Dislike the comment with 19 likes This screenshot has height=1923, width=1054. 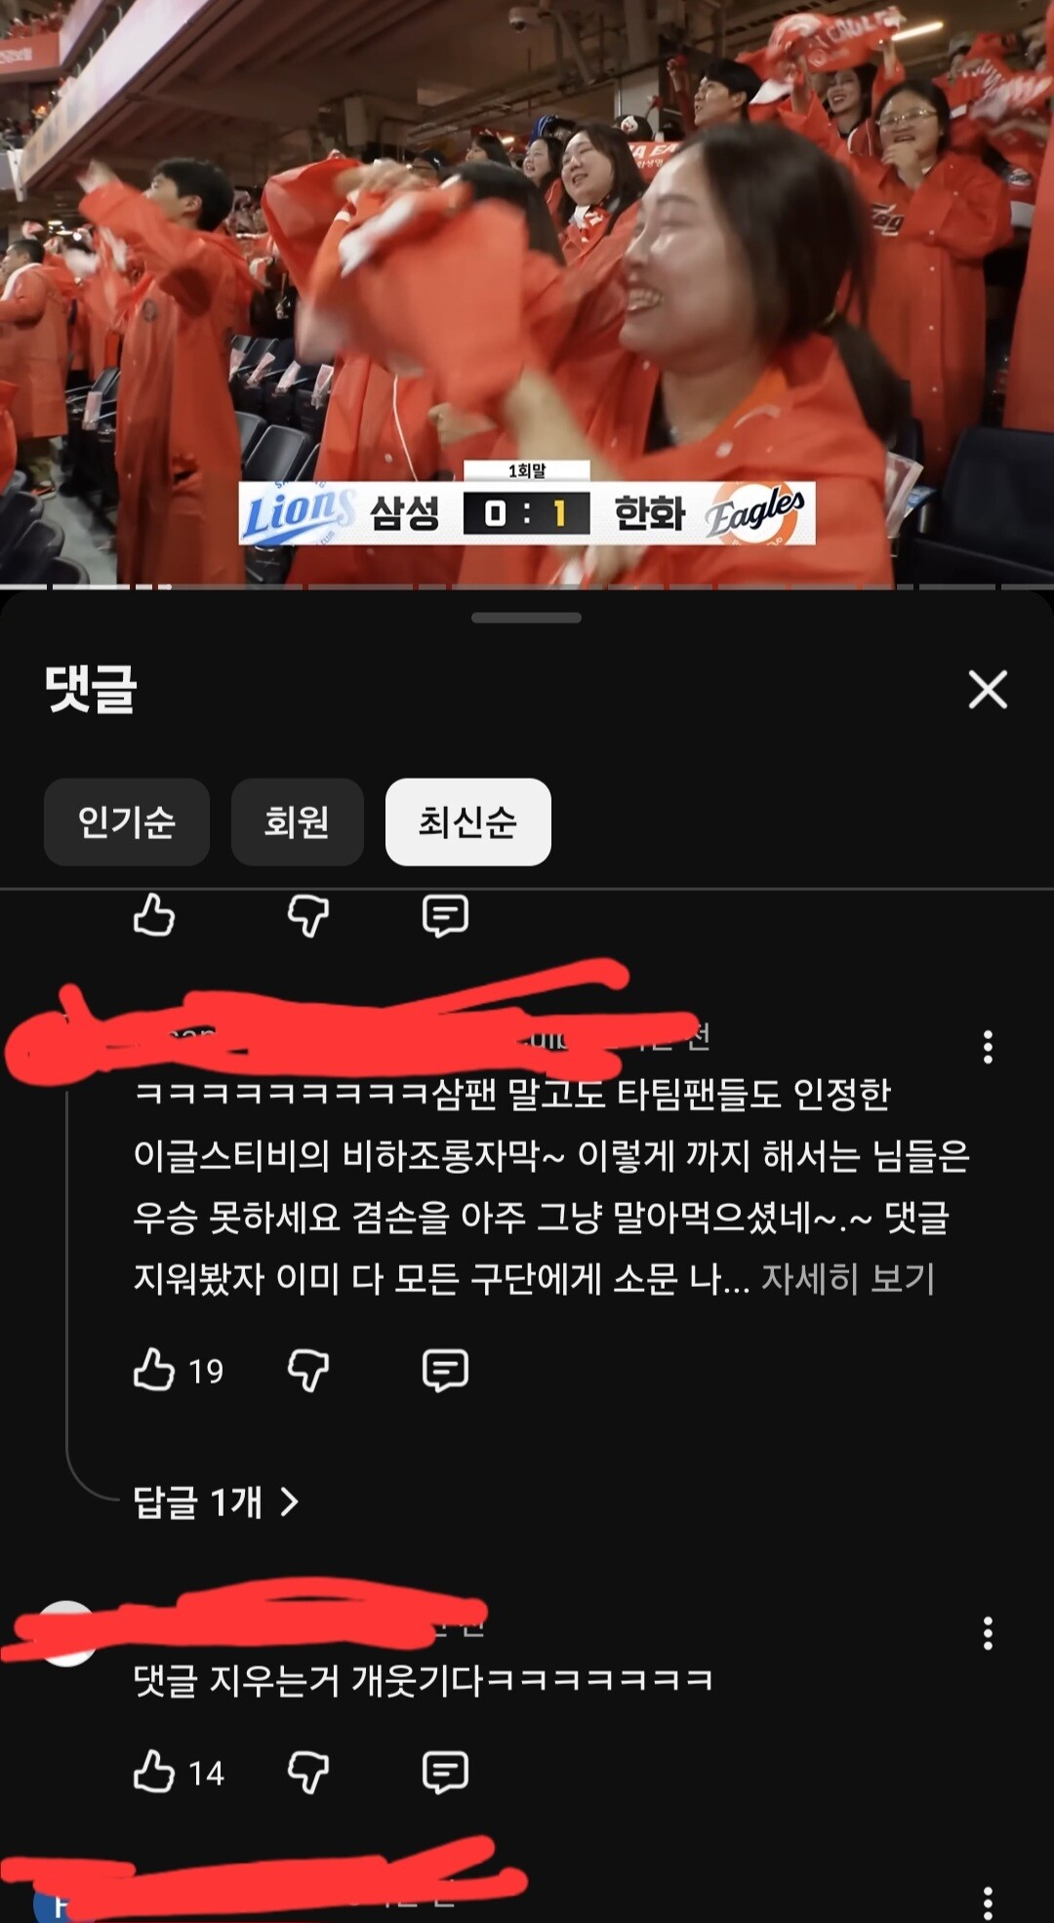[308, 1370]
